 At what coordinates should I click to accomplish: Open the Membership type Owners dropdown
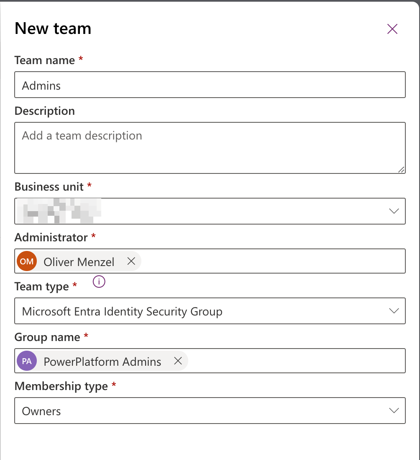pyautogui.click(x=394, y=411)
